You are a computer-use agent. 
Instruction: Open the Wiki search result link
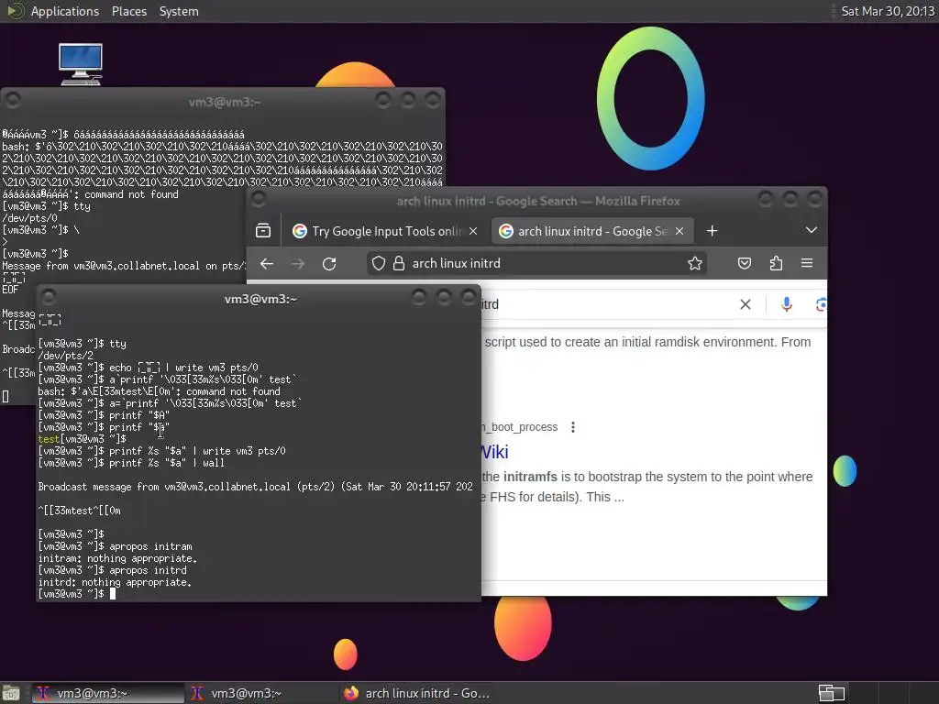[495, 452]
